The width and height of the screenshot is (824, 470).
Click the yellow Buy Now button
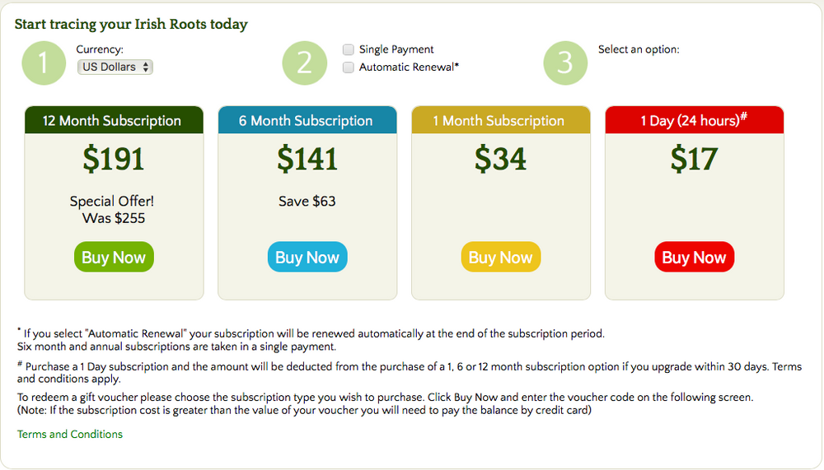tap(500, 257)
